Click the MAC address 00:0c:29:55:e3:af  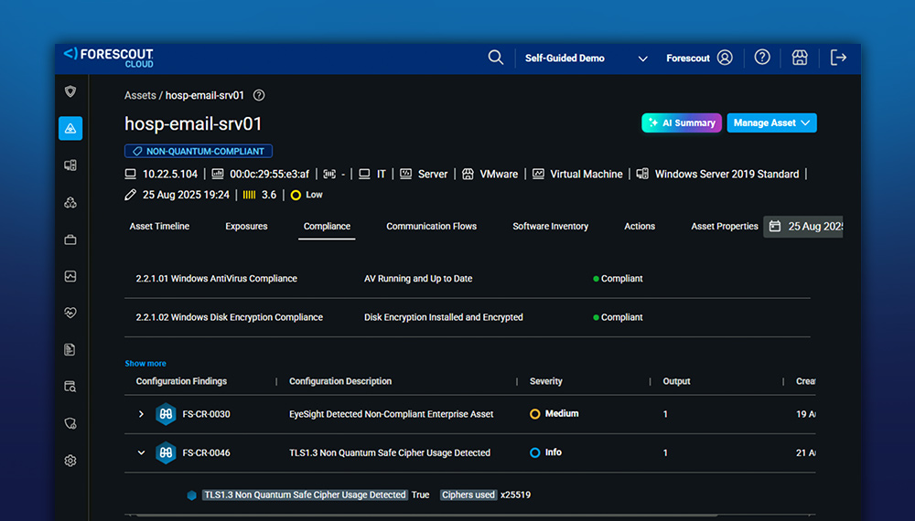270,174
